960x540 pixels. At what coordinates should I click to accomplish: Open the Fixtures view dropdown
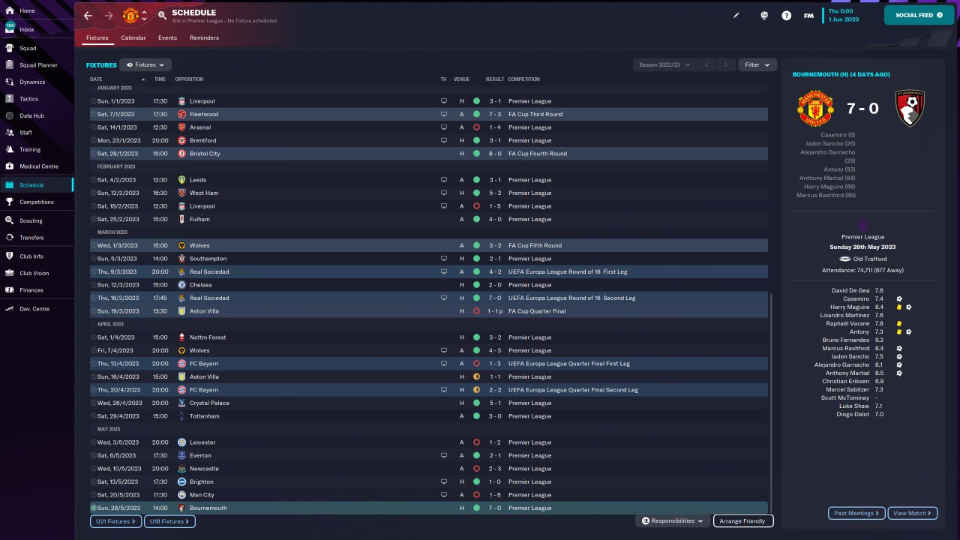coord(145,65)
